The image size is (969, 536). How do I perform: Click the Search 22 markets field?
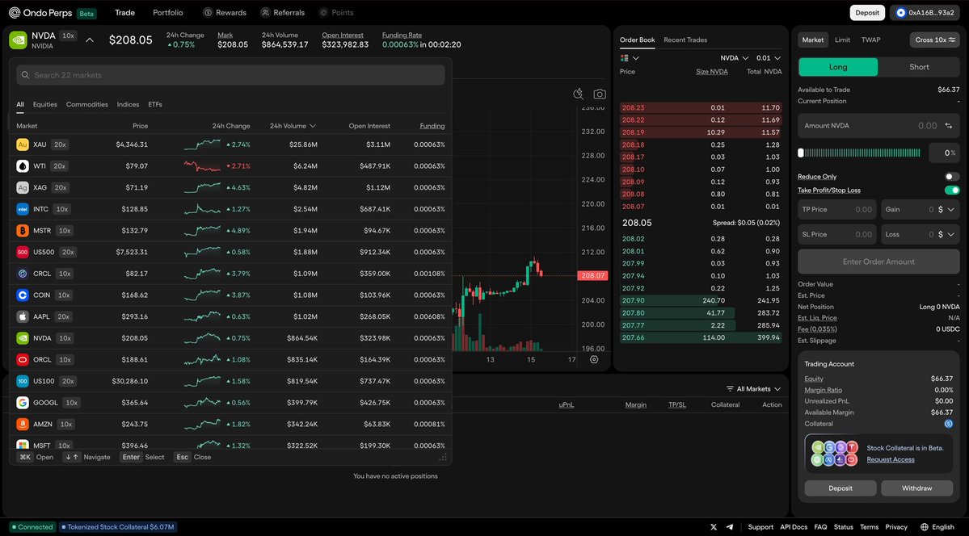[230, 75]
